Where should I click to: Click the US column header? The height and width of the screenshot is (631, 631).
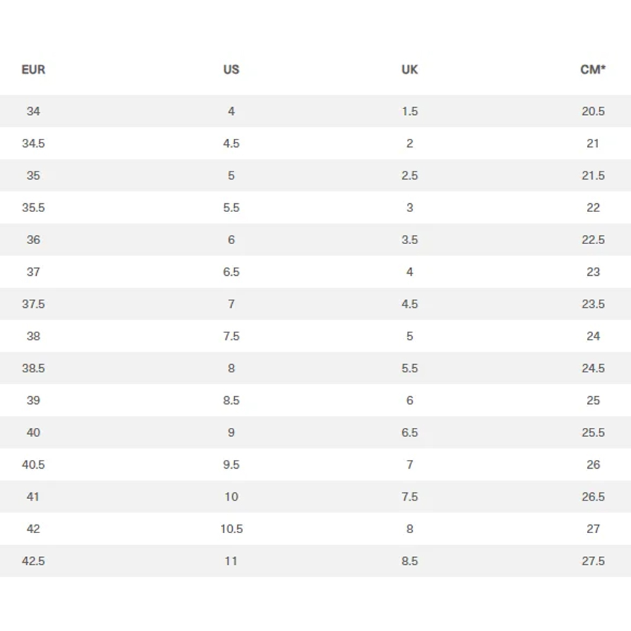[231, 69]
